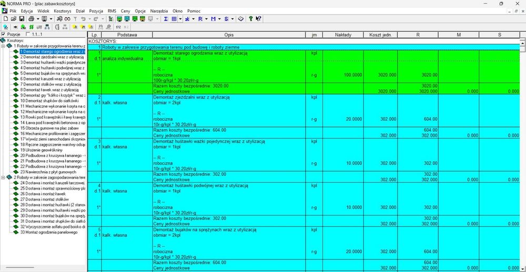Select tree item 19 Ułożenie geowłókniny
Image resolution: width=526 pixels, height=272 pixels.
point(41,150)
